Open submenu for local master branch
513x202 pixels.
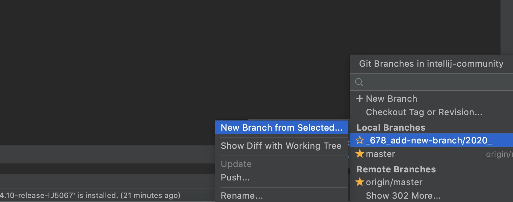[431, 154]
